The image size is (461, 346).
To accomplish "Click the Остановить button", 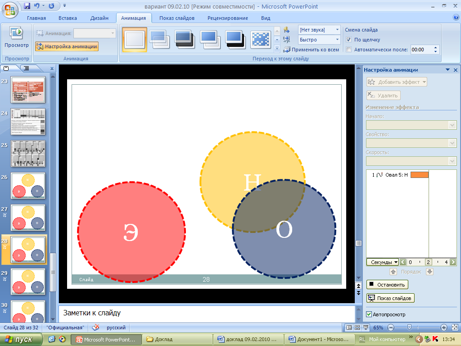I will 387,284.
